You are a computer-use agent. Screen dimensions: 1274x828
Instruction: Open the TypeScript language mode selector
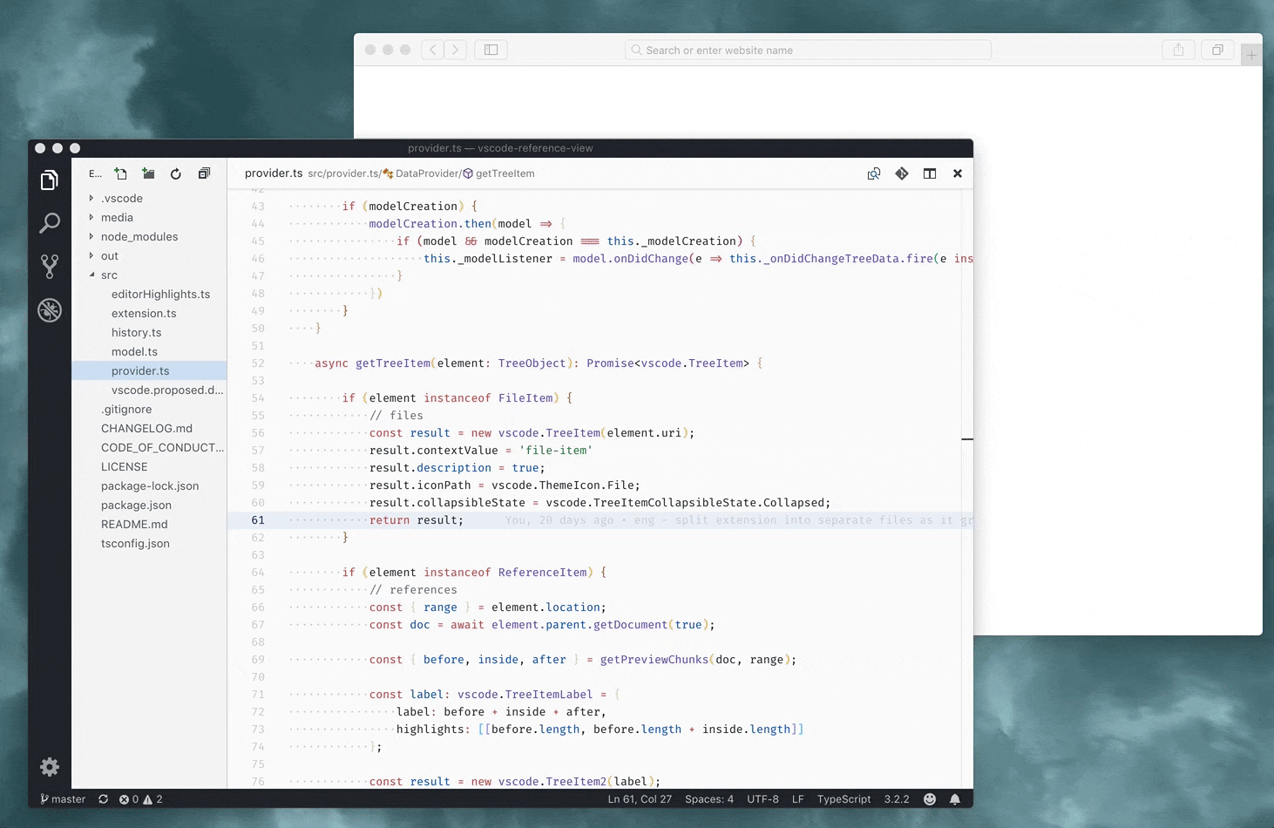tap(844, 799)
